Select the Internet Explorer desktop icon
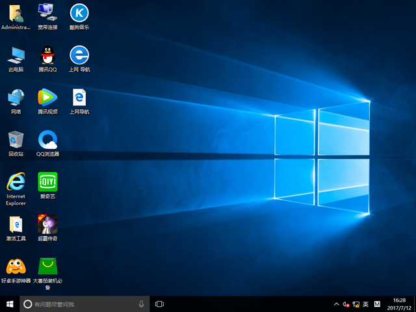The height and width of the screenshot is (312, 416). pyautogui.click(x=16, y=182)
